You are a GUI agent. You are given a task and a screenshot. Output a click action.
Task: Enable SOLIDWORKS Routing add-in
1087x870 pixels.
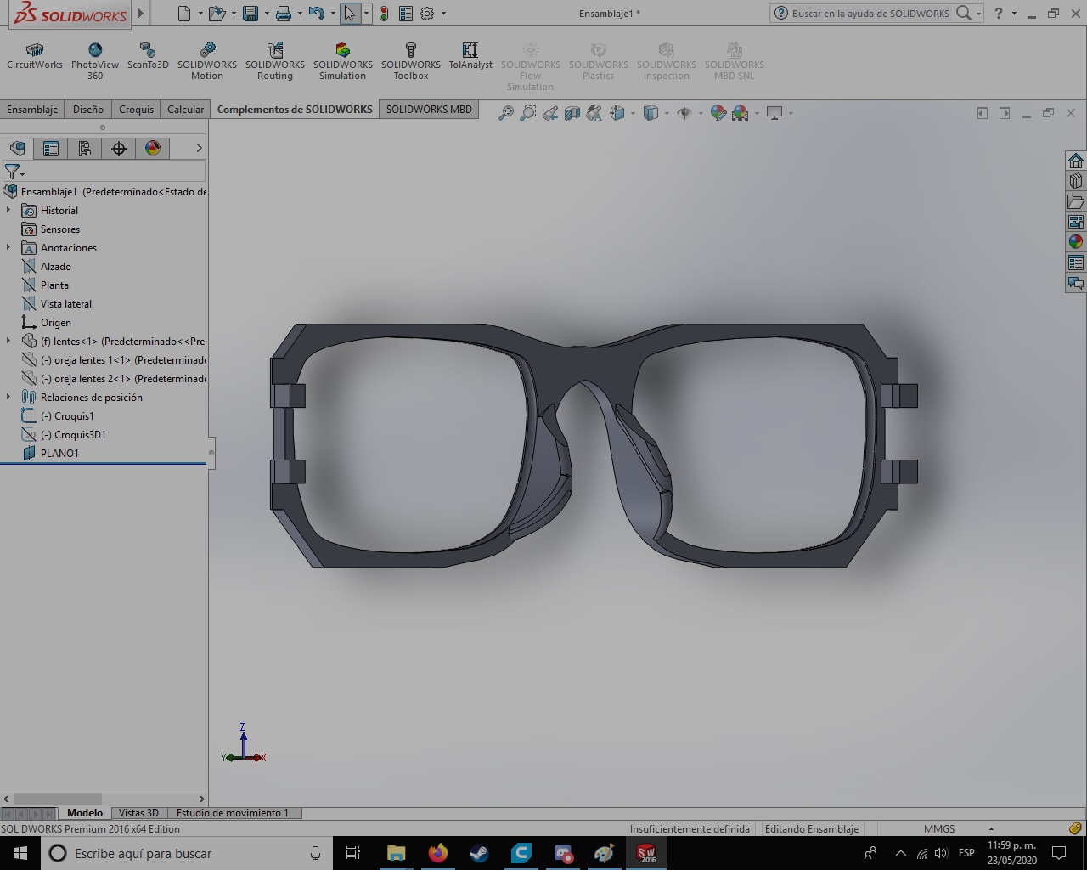tap(275, 62)
